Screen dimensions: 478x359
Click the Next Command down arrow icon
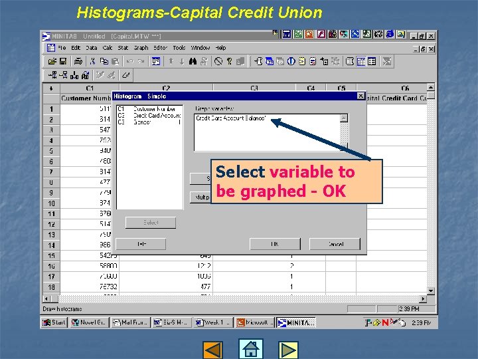pyautogui.click(x=182, y=61)
